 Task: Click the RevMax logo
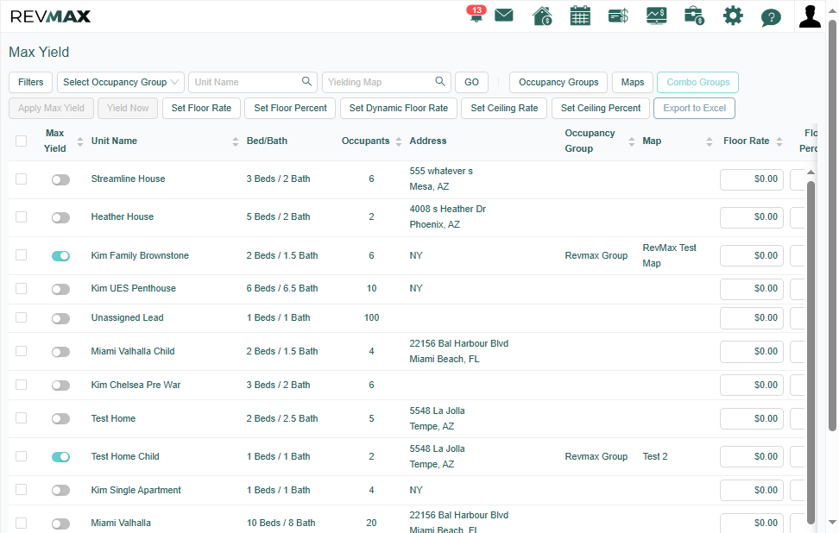click(x=50, y=16)
